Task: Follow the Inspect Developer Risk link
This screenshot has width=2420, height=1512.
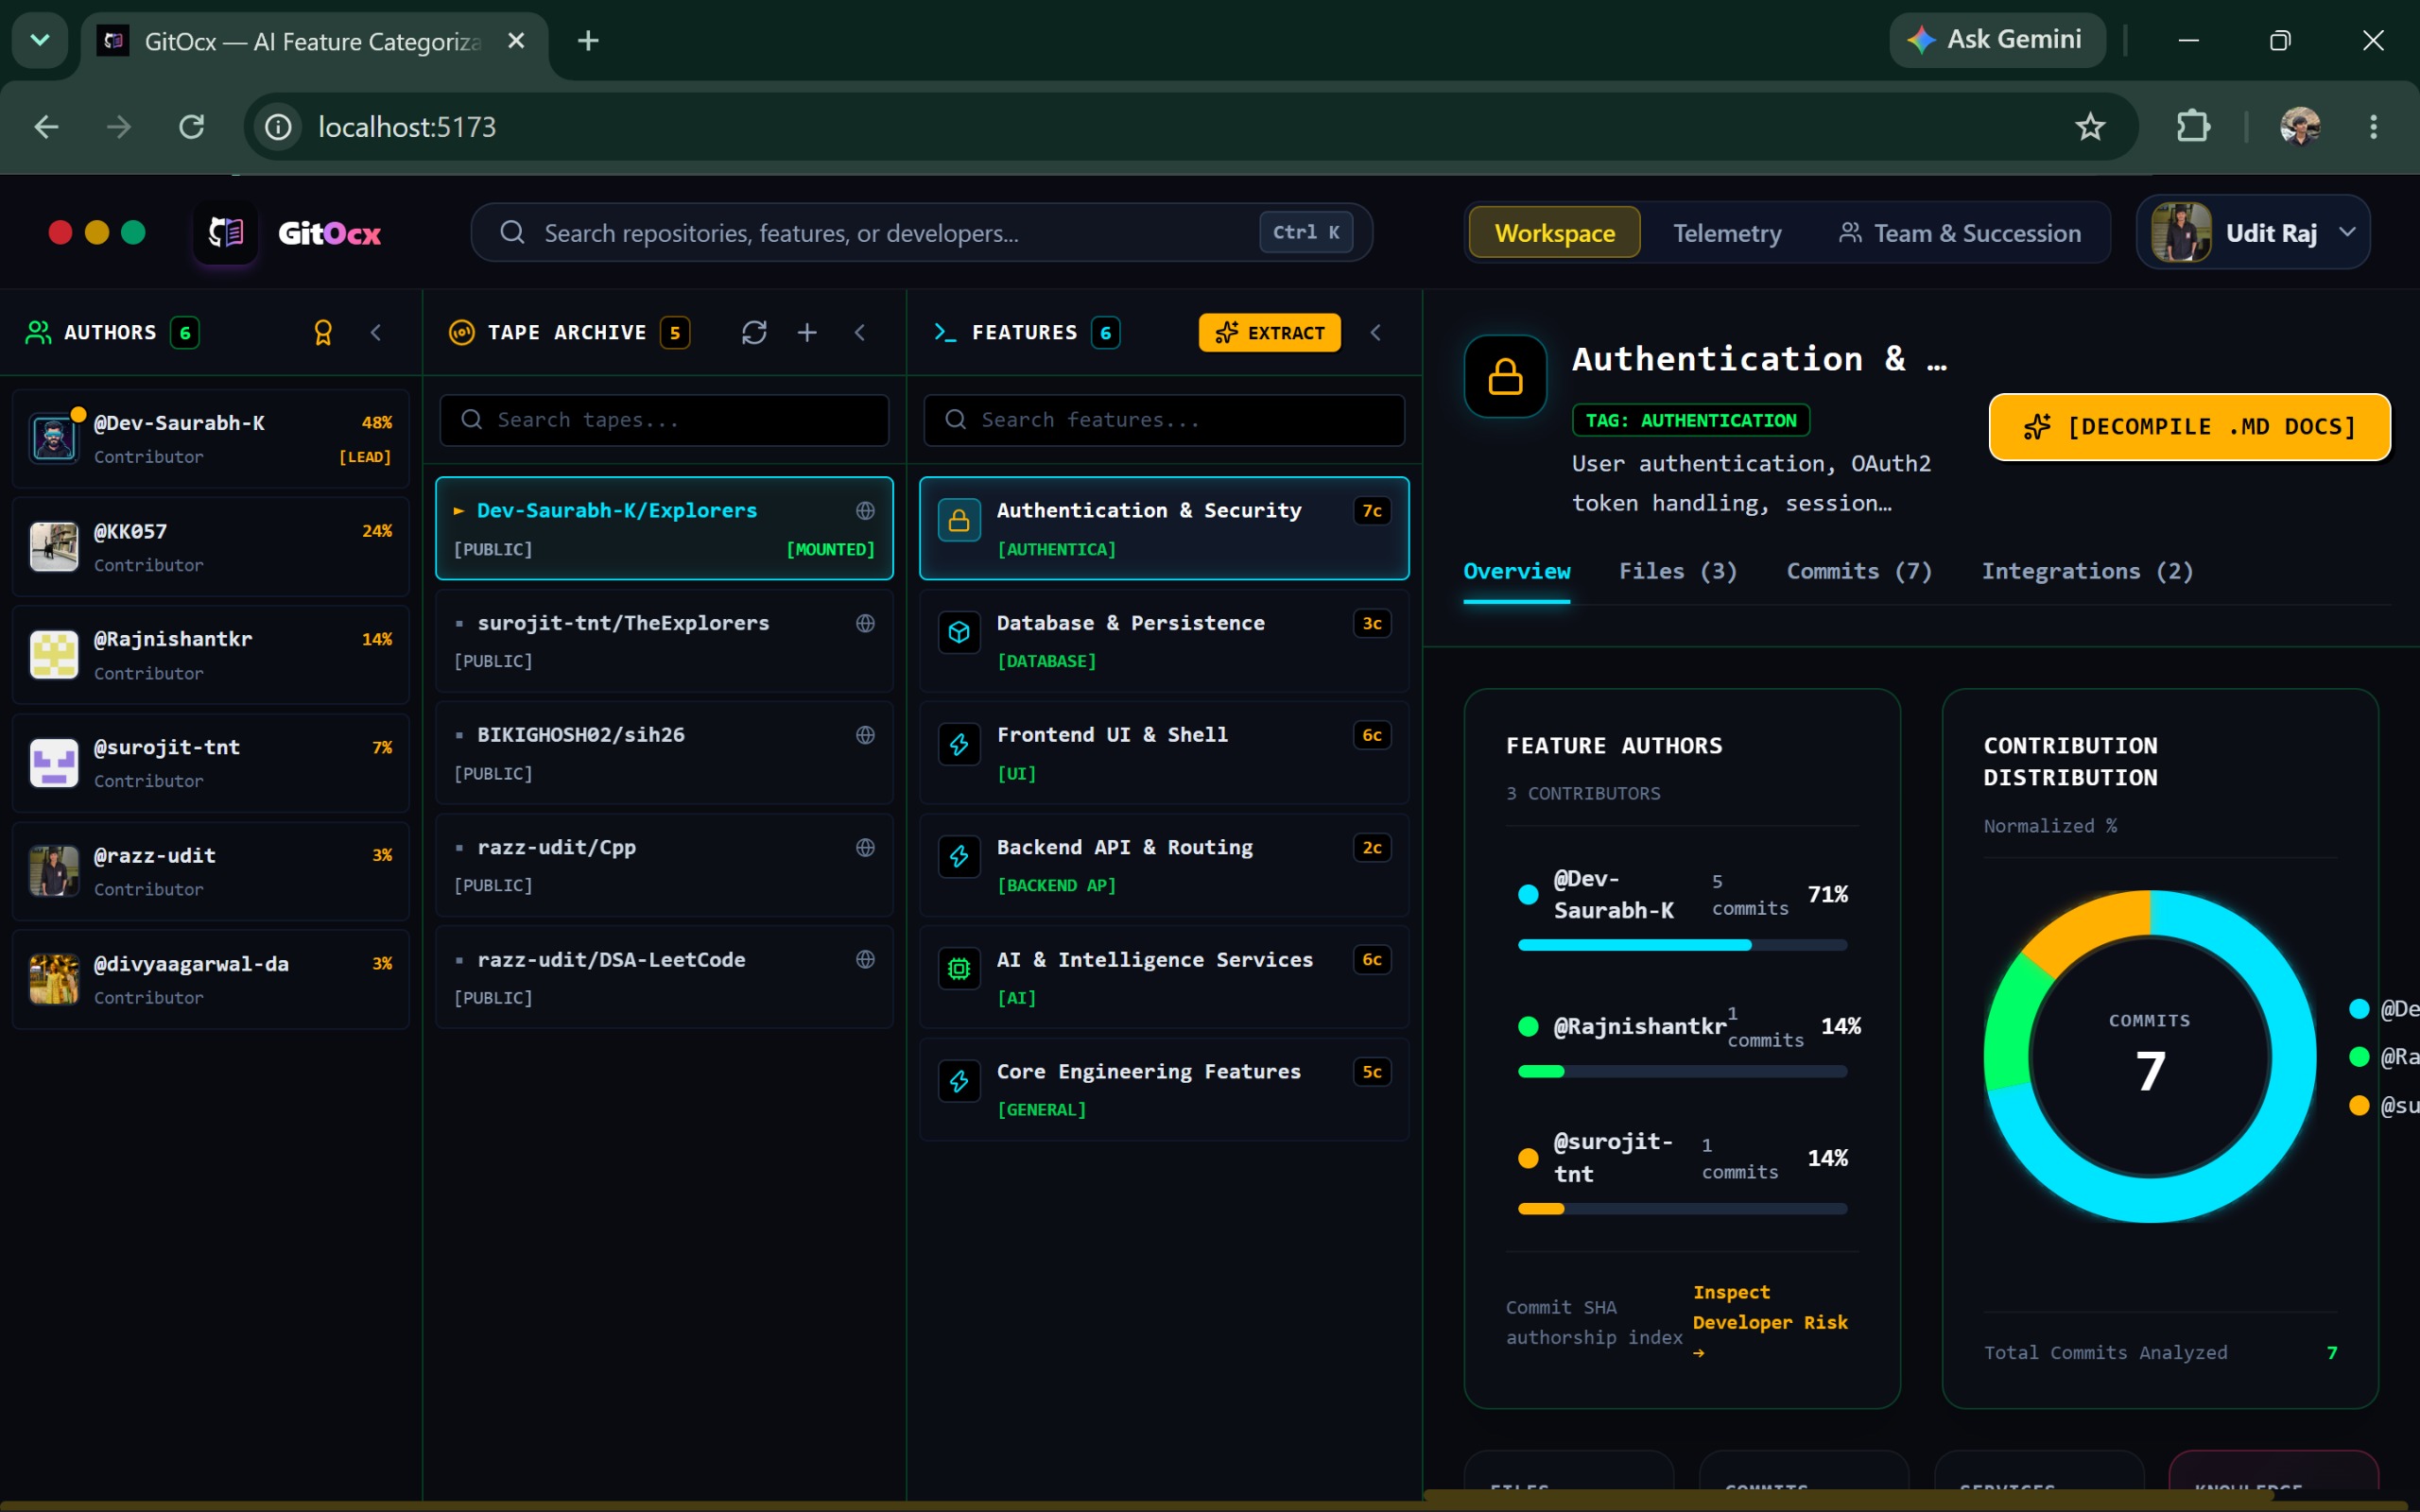Action: click(1769, 1321)
